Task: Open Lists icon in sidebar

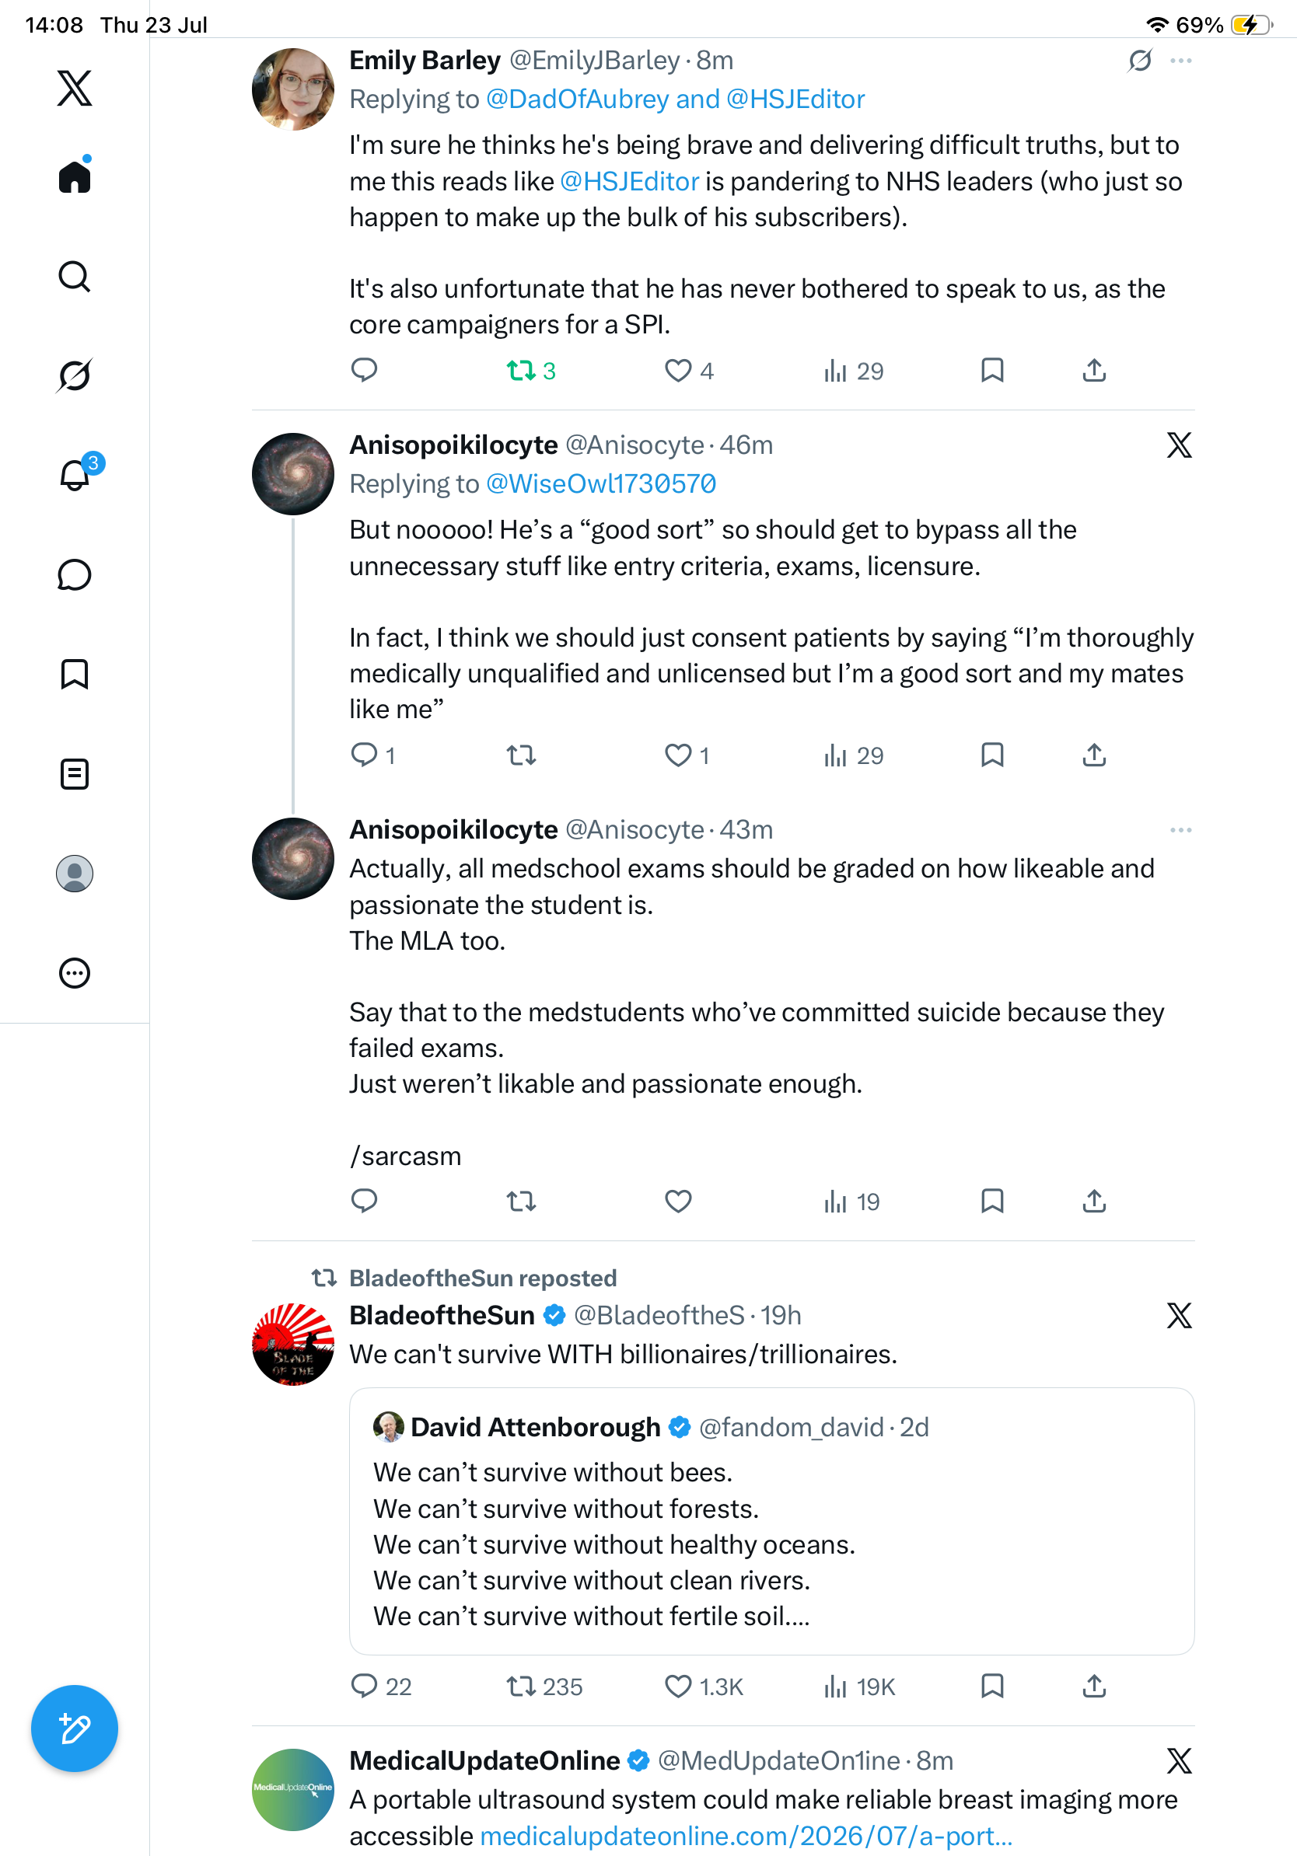Action: click(75, 774)
